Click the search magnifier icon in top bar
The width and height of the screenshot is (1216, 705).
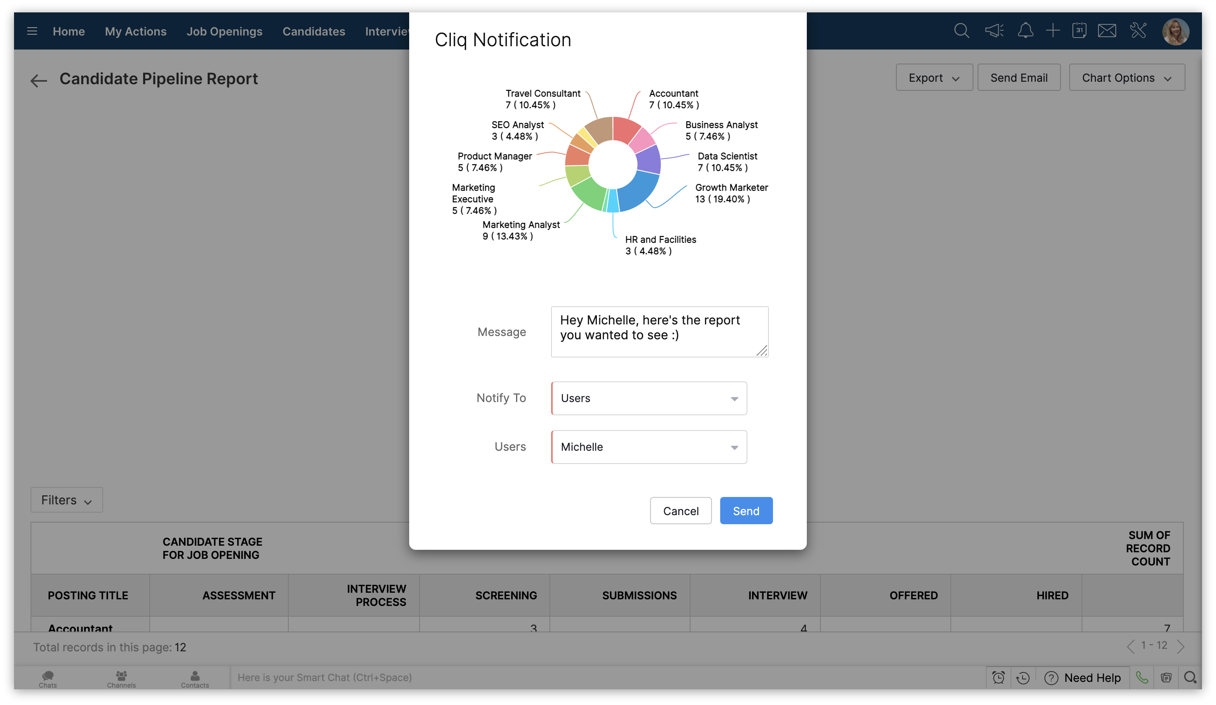(961, 31)
